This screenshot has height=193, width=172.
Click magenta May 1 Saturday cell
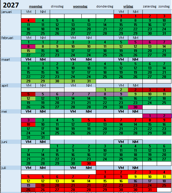(150, 116)
